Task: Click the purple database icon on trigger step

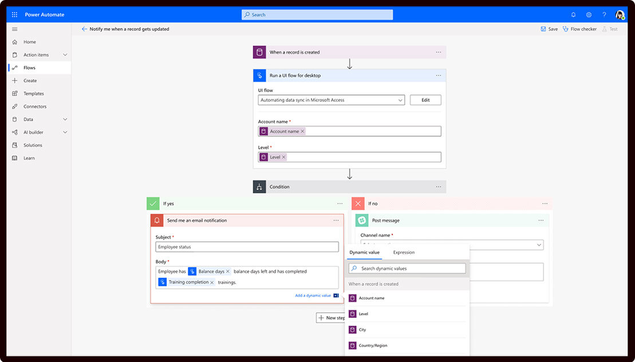Action: coord(259,52)
